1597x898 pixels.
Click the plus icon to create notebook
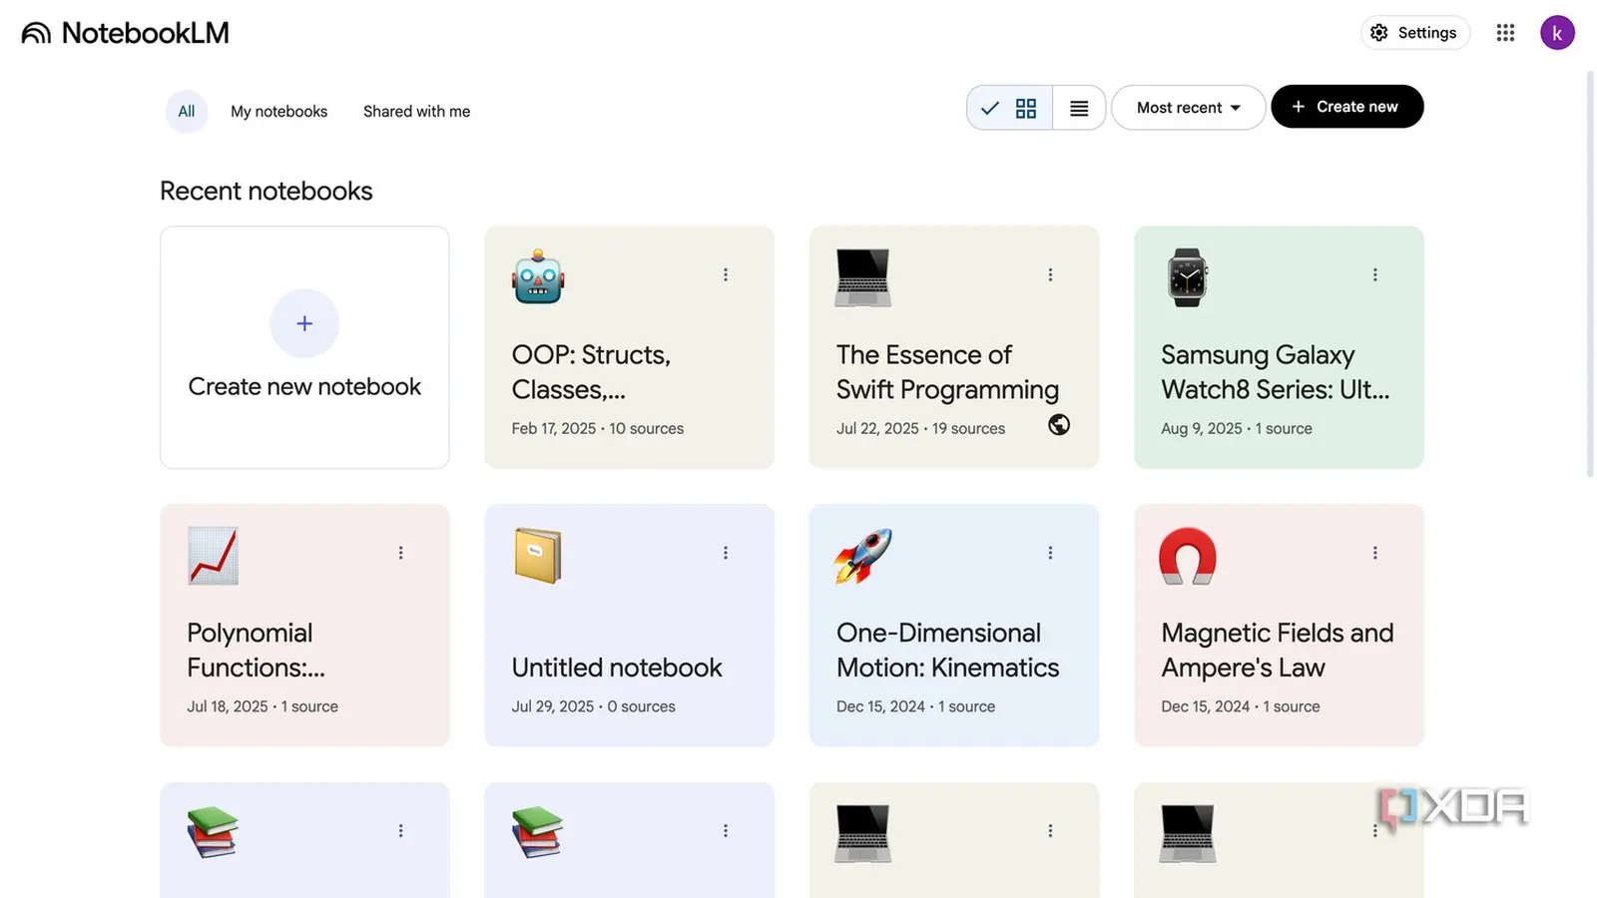point(304,323)
